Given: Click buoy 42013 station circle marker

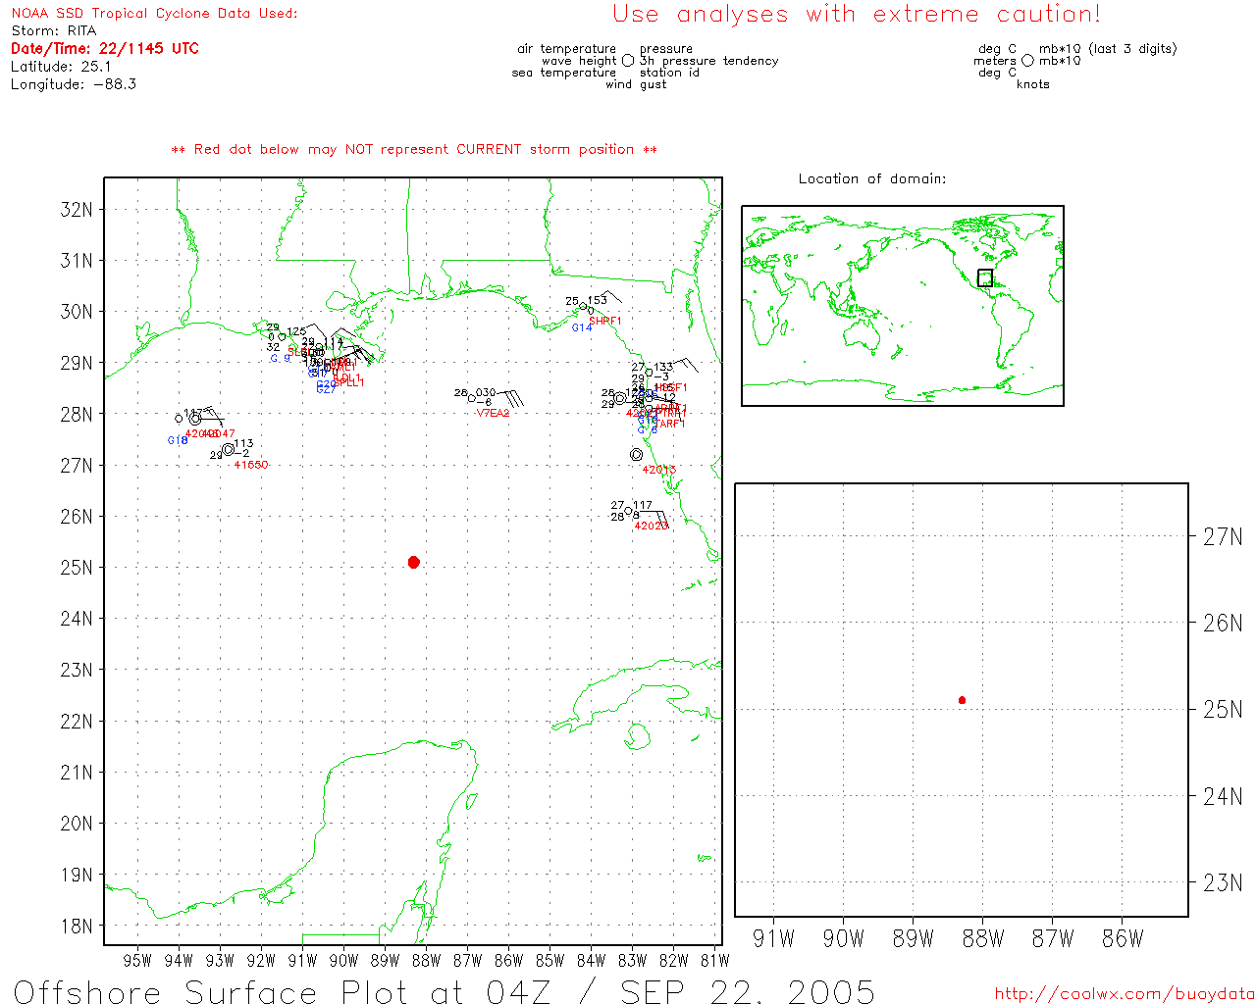Looking at the screenshot, I should click(x=636, y=454).
